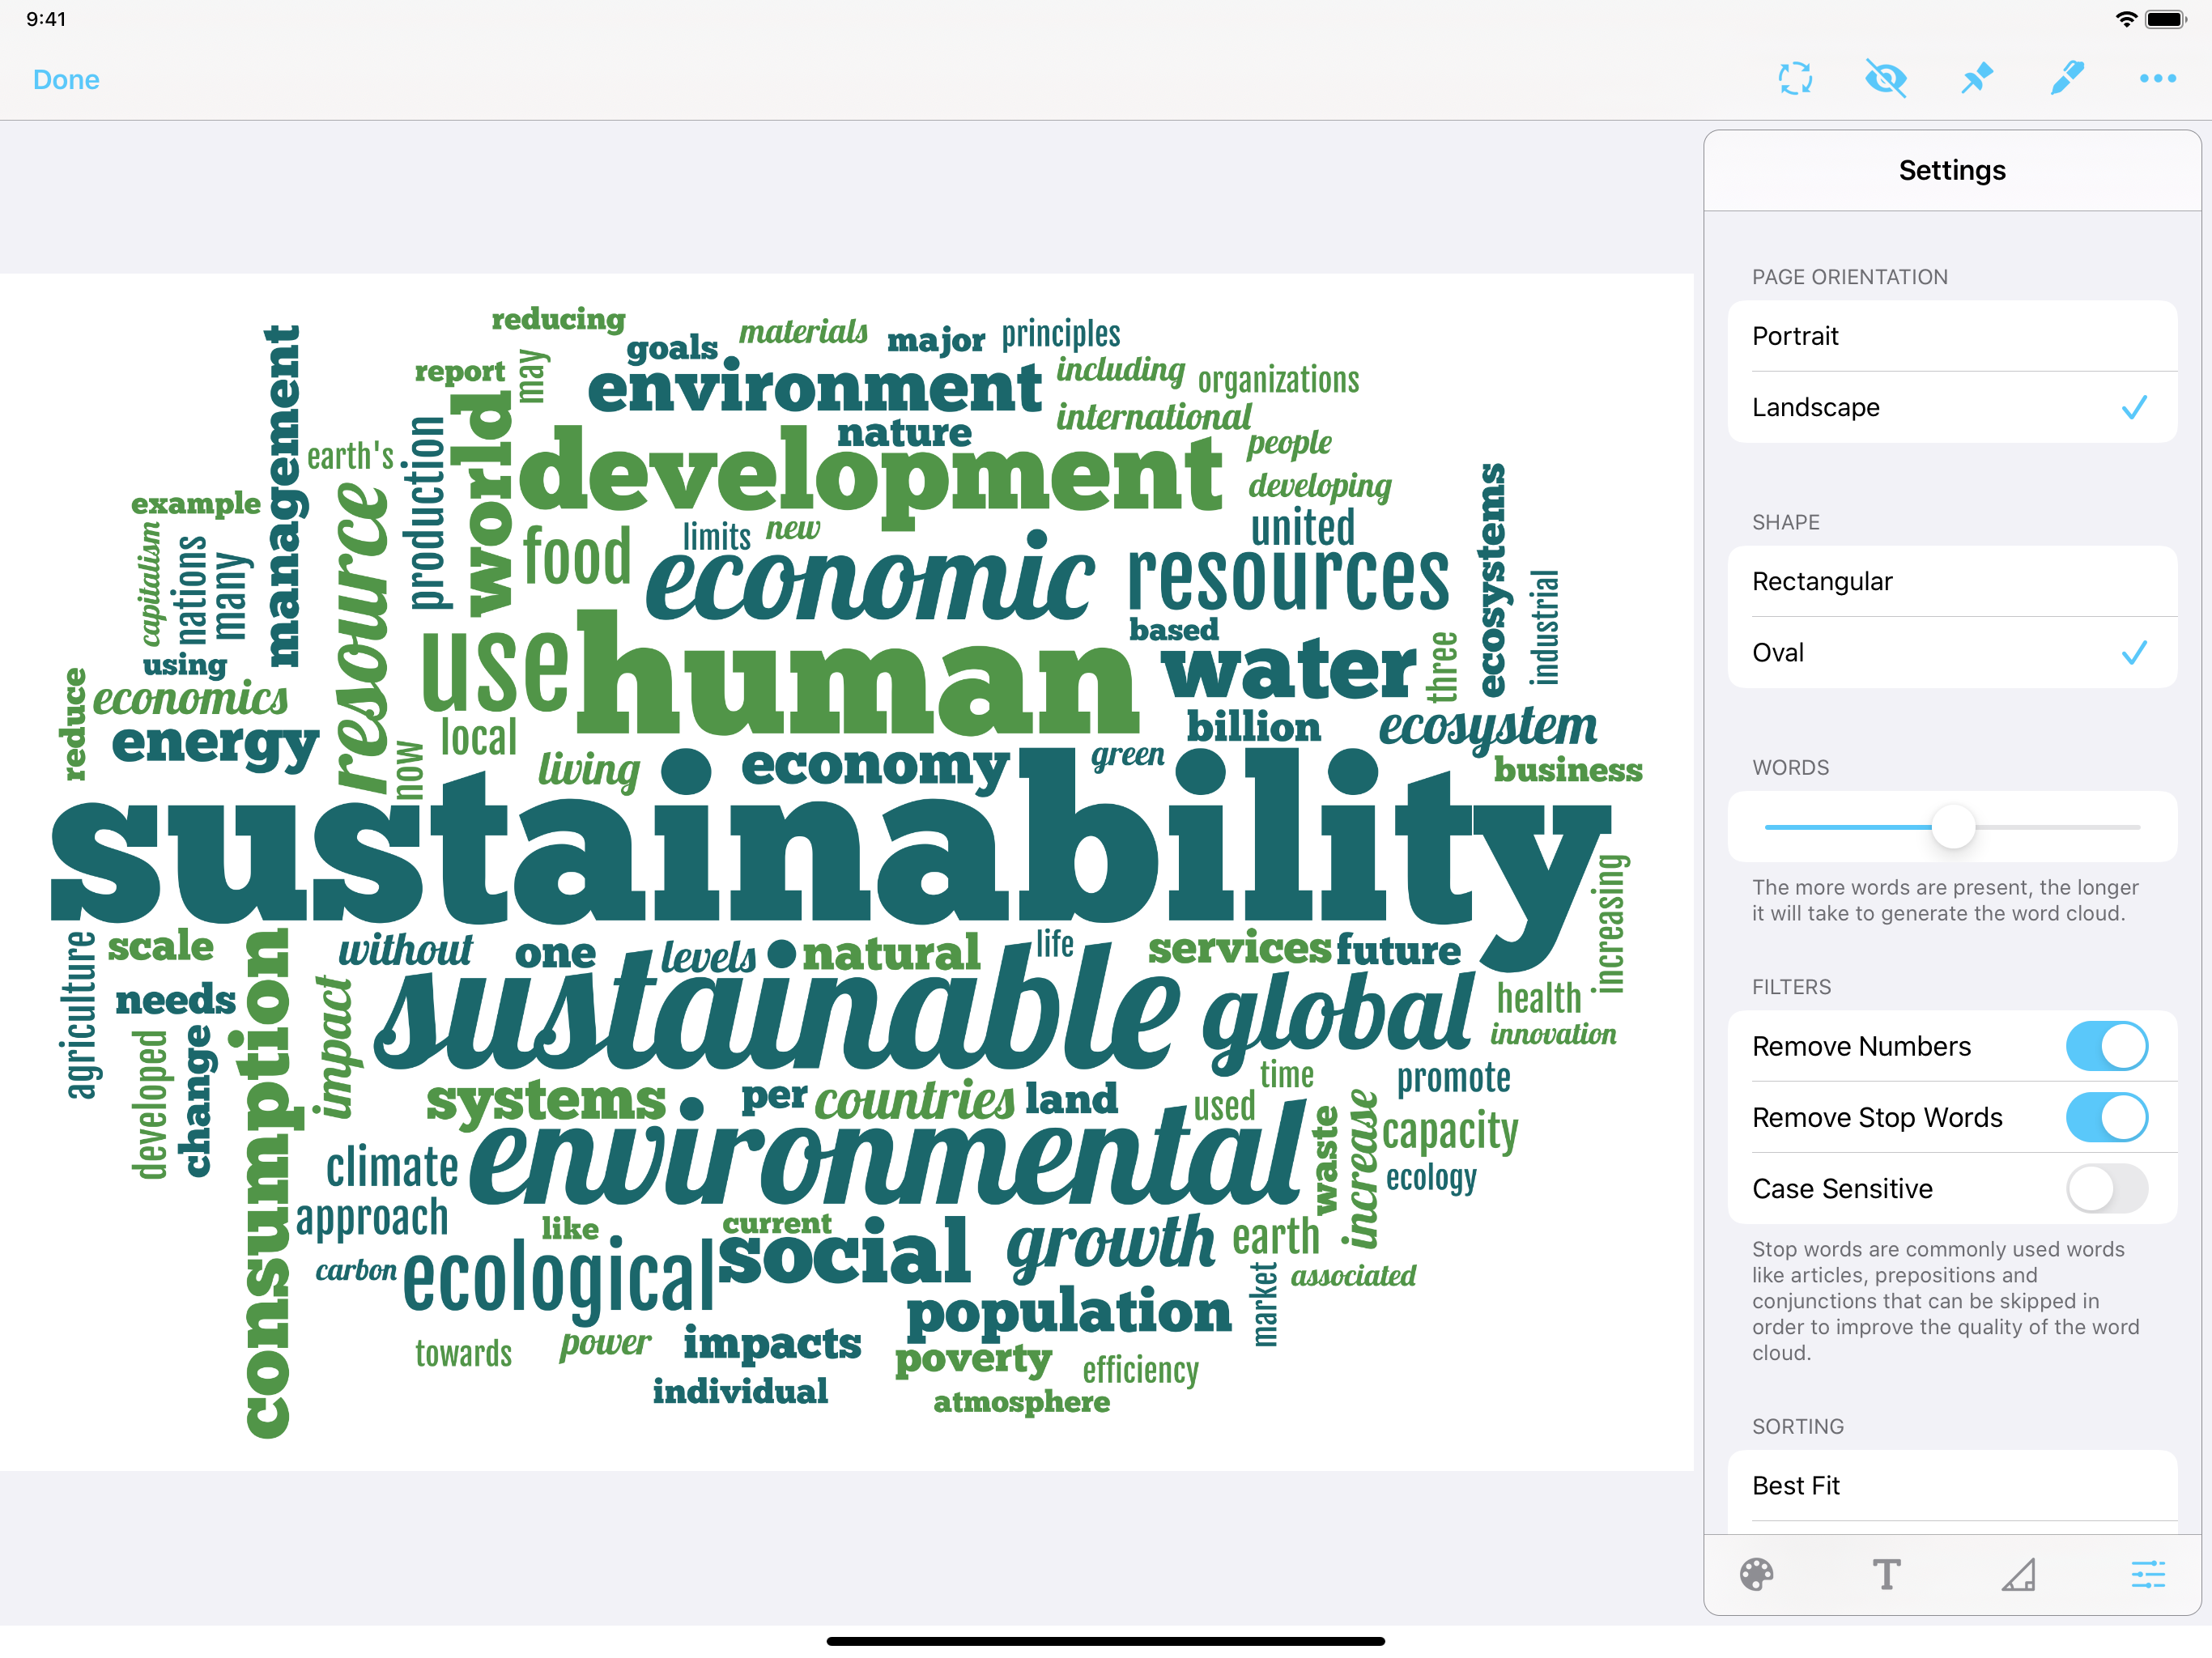Tap the word 'climate' in the cloud
Viewport: 2212px width, 1658px height.
[391, 1167]
